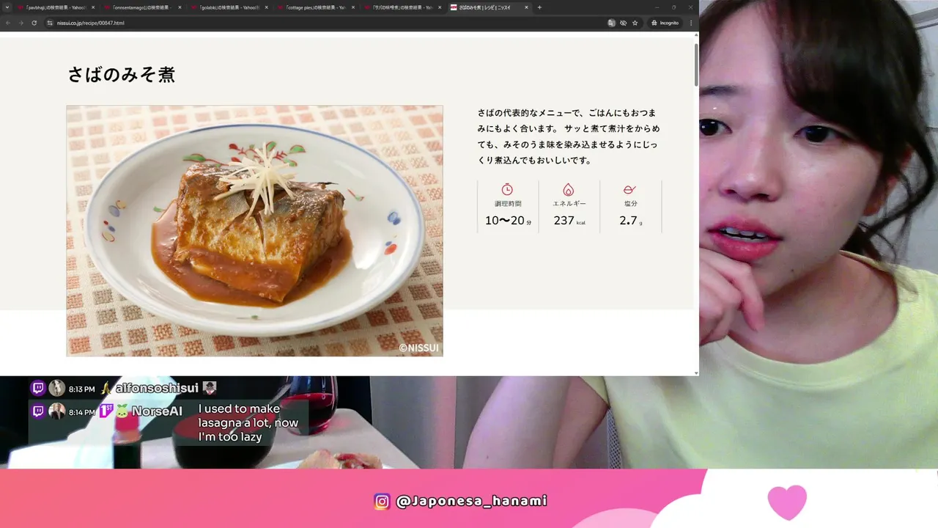This screenshot has height=528, width=938.
Task: Bookmark this page with the star icon
Action: (x=635, y=23)
